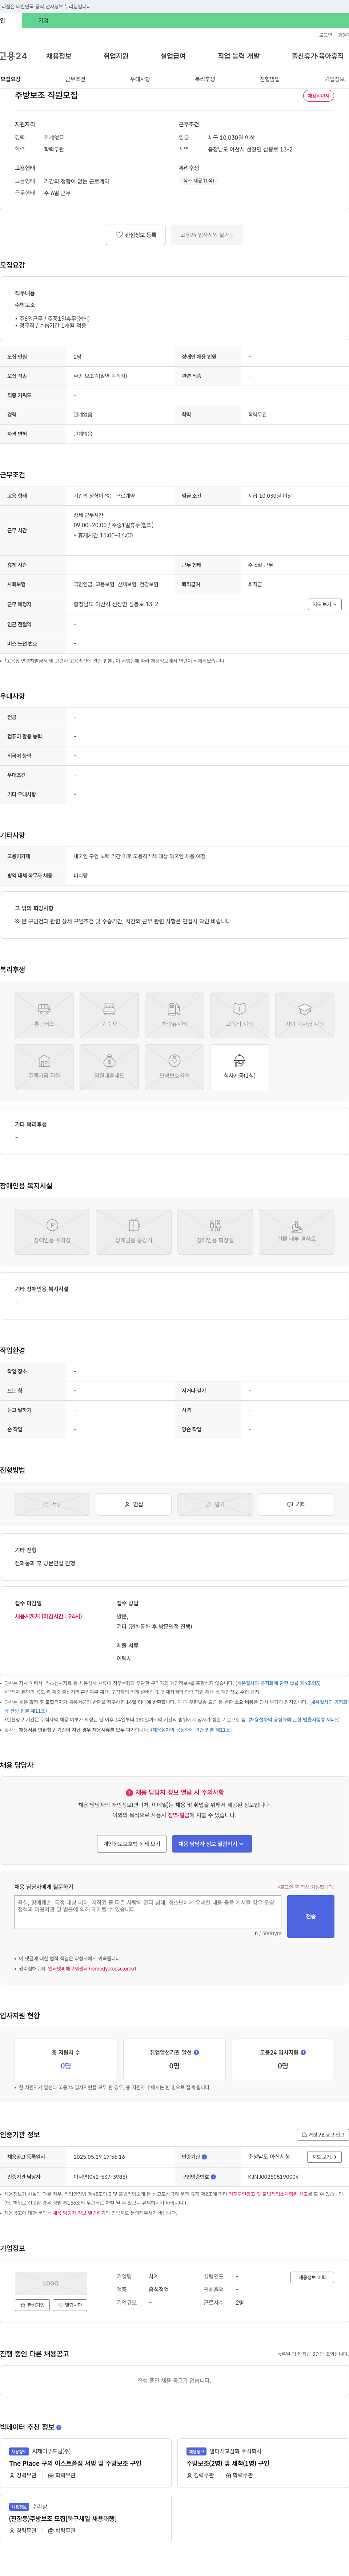Select the 모성보호시설 icon
This screenshot has height=2576, width=349.
174,1067
